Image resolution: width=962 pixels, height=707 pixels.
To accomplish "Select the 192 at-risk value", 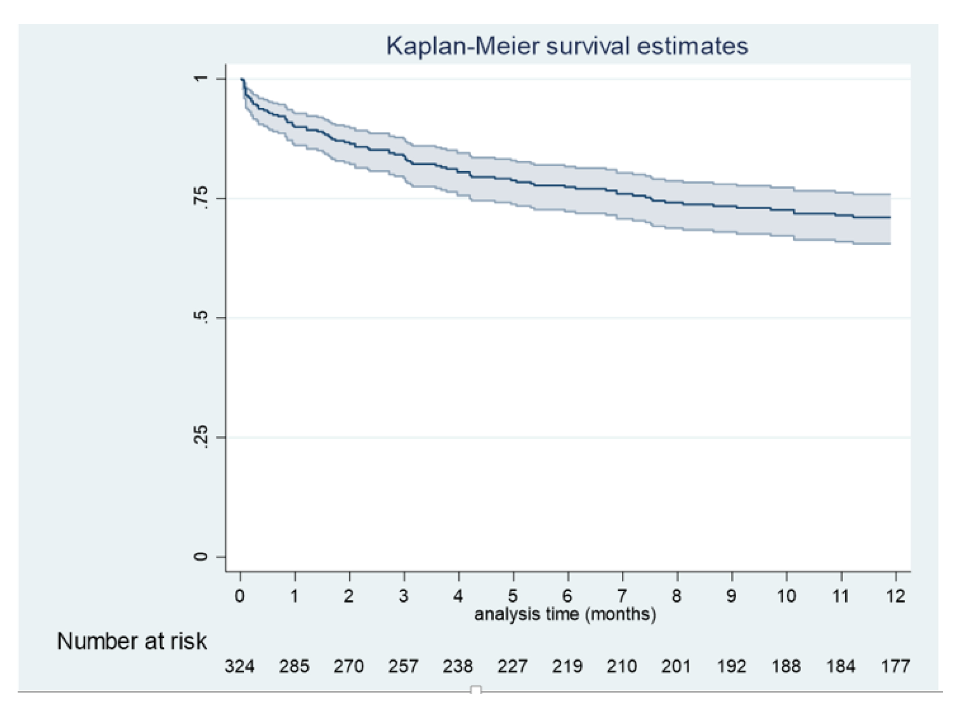I will pos(731,666).
